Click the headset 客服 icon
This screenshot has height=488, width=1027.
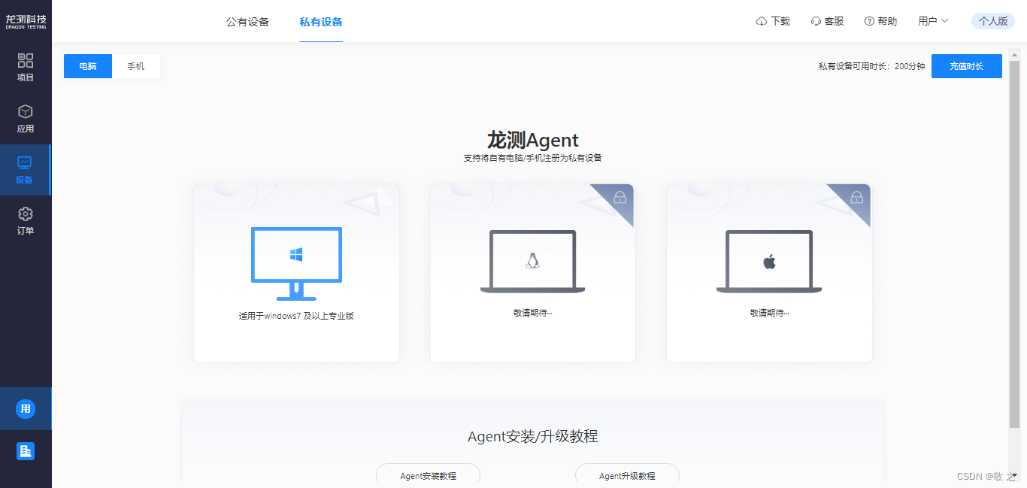pyautogui.click(x=816, y=21)
